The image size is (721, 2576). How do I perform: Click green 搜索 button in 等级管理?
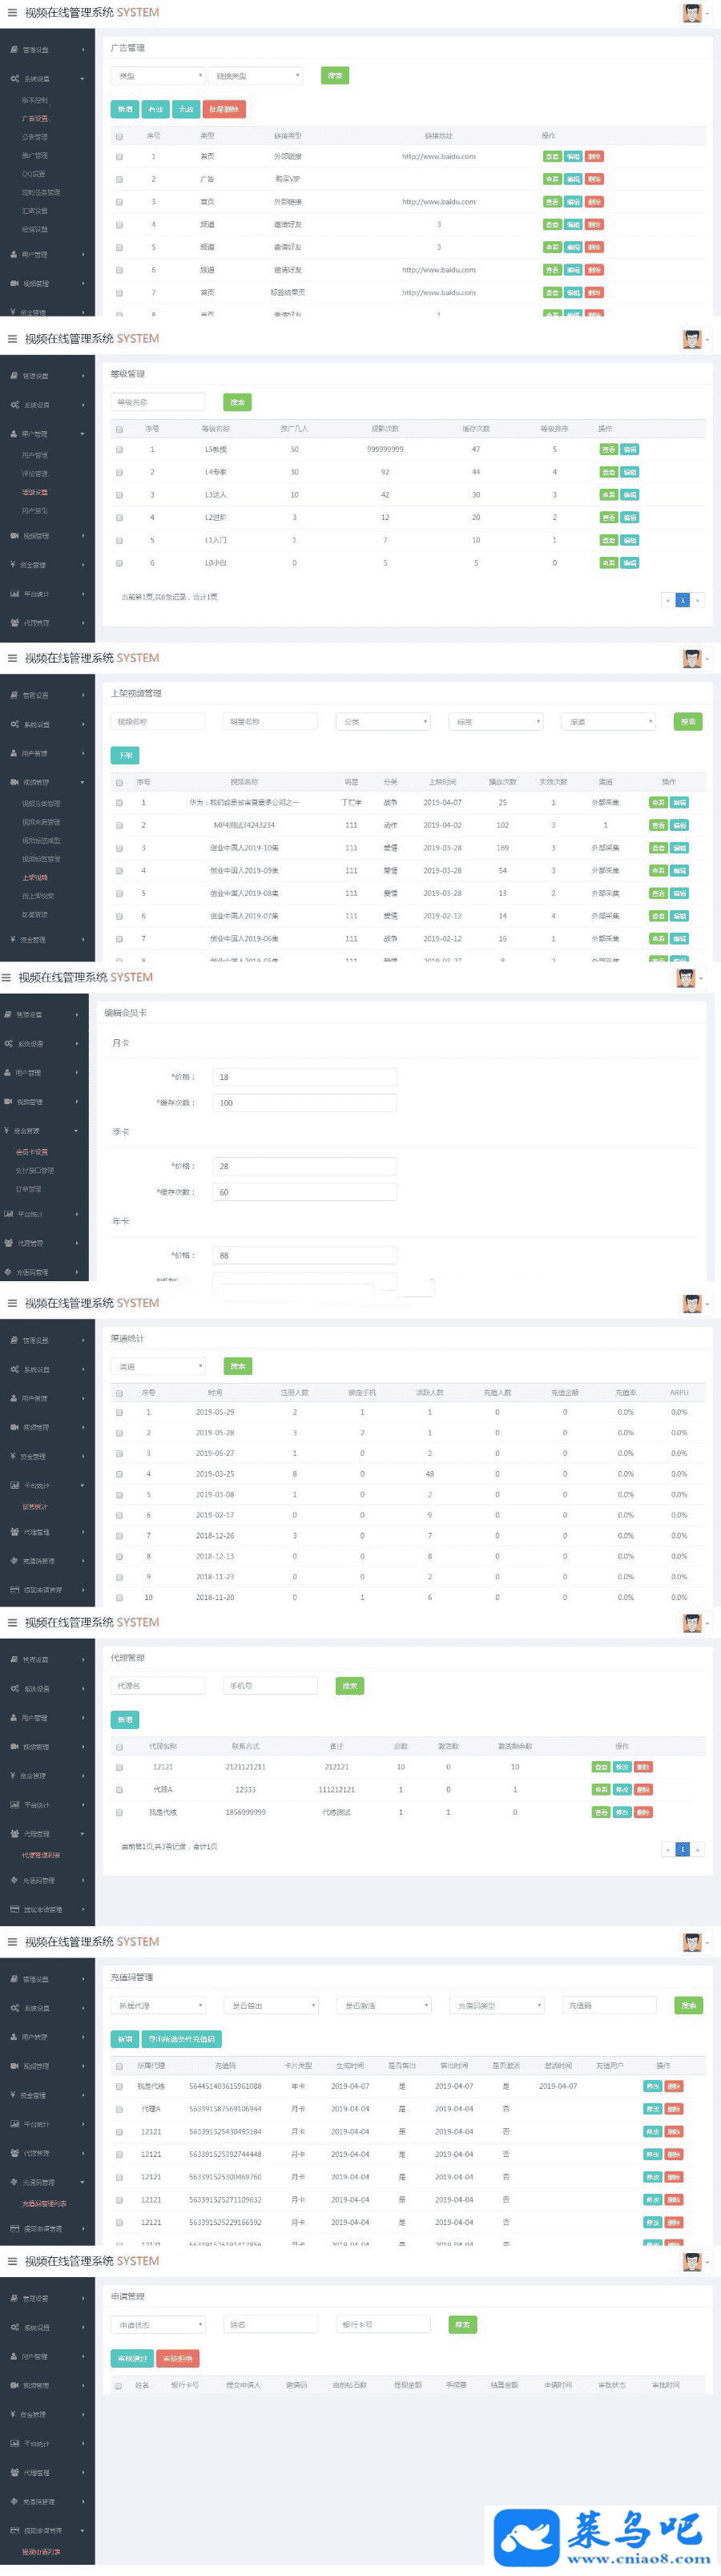(237, 402)
